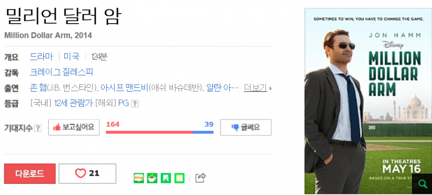The image size is (432, 195).
Task: Vote 보고싶어요 thumbs up
Action: pos(74,127)
